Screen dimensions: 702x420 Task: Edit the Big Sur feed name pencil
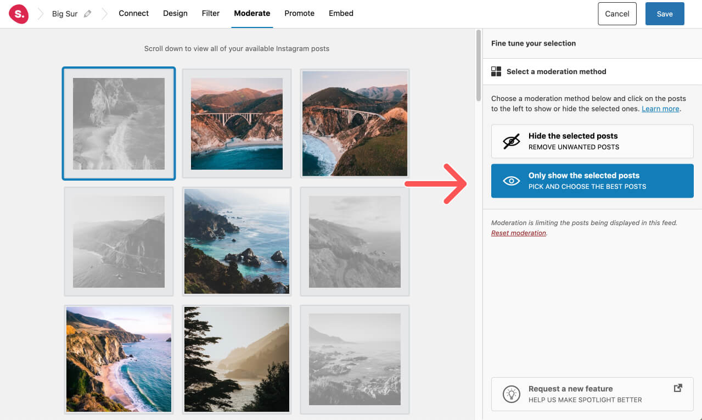pyautogui.click(x=88, y=14)
